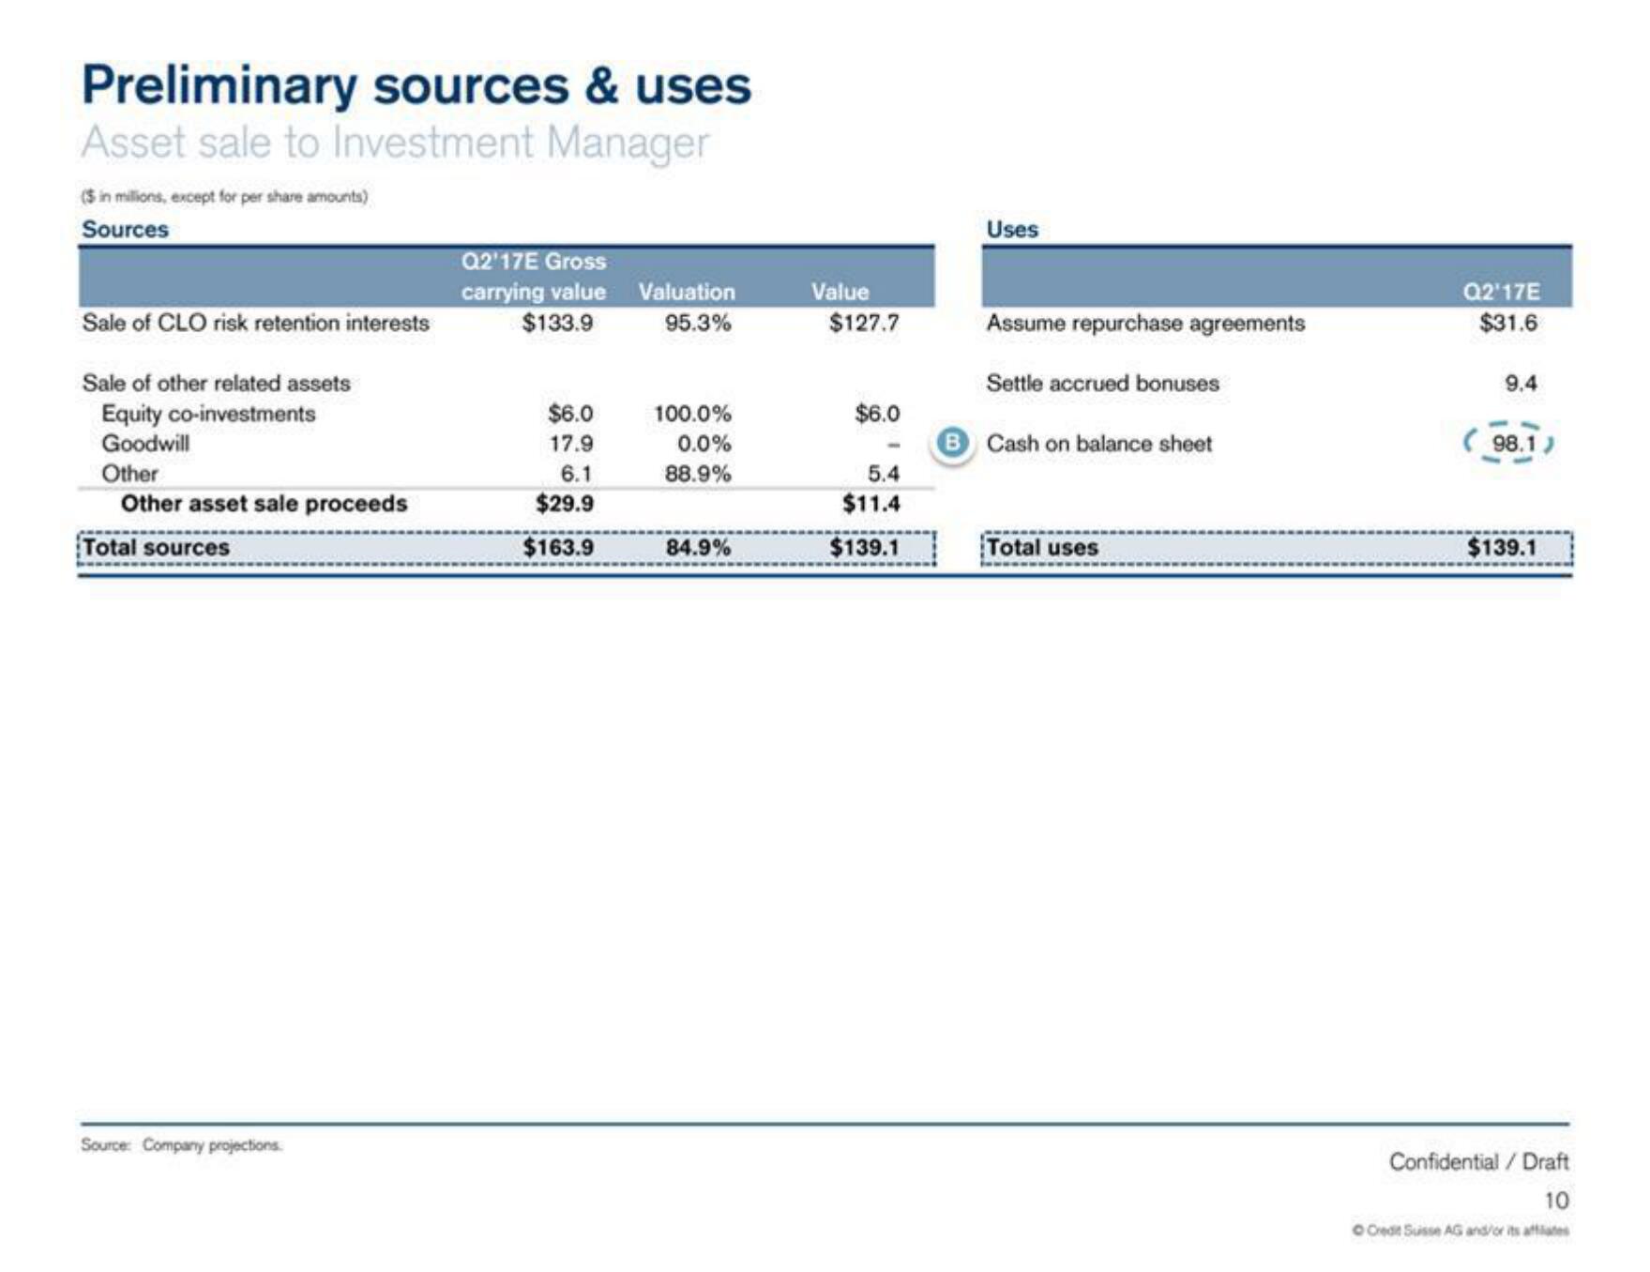Click the 'Equity co-investments' row label
Screen dimensions: 1650x1272
208,414
